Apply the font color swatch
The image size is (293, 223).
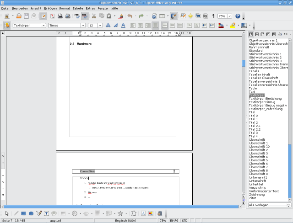pyautogui.click(x=221, y=25)
